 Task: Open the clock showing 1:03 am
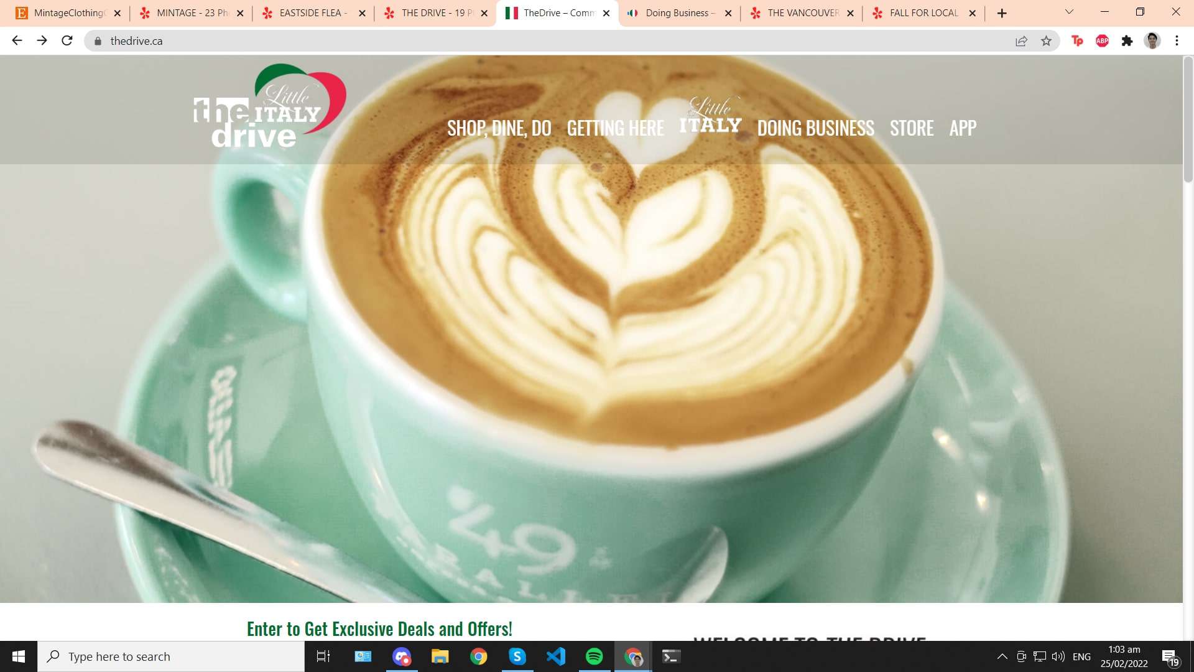[1124, 656]
